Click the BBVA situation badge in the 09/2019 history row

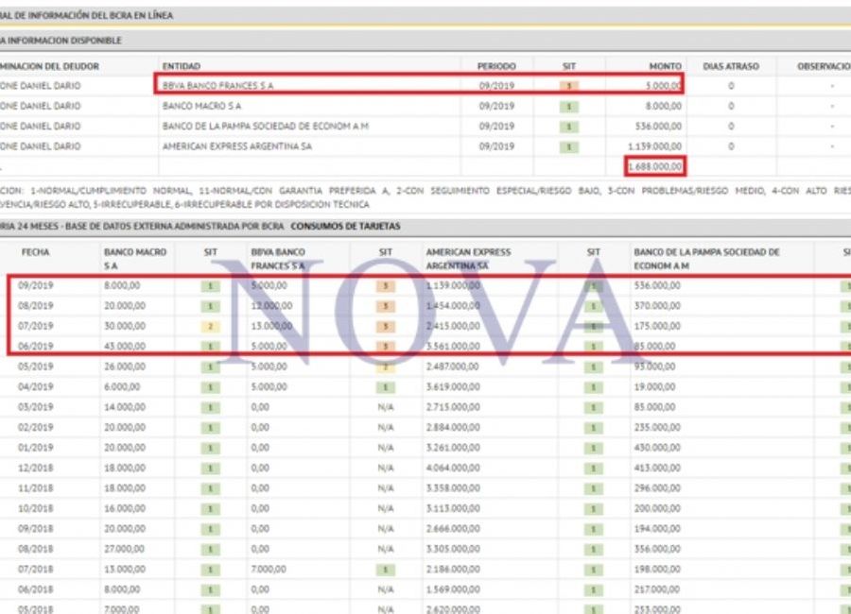coord(386,285)
